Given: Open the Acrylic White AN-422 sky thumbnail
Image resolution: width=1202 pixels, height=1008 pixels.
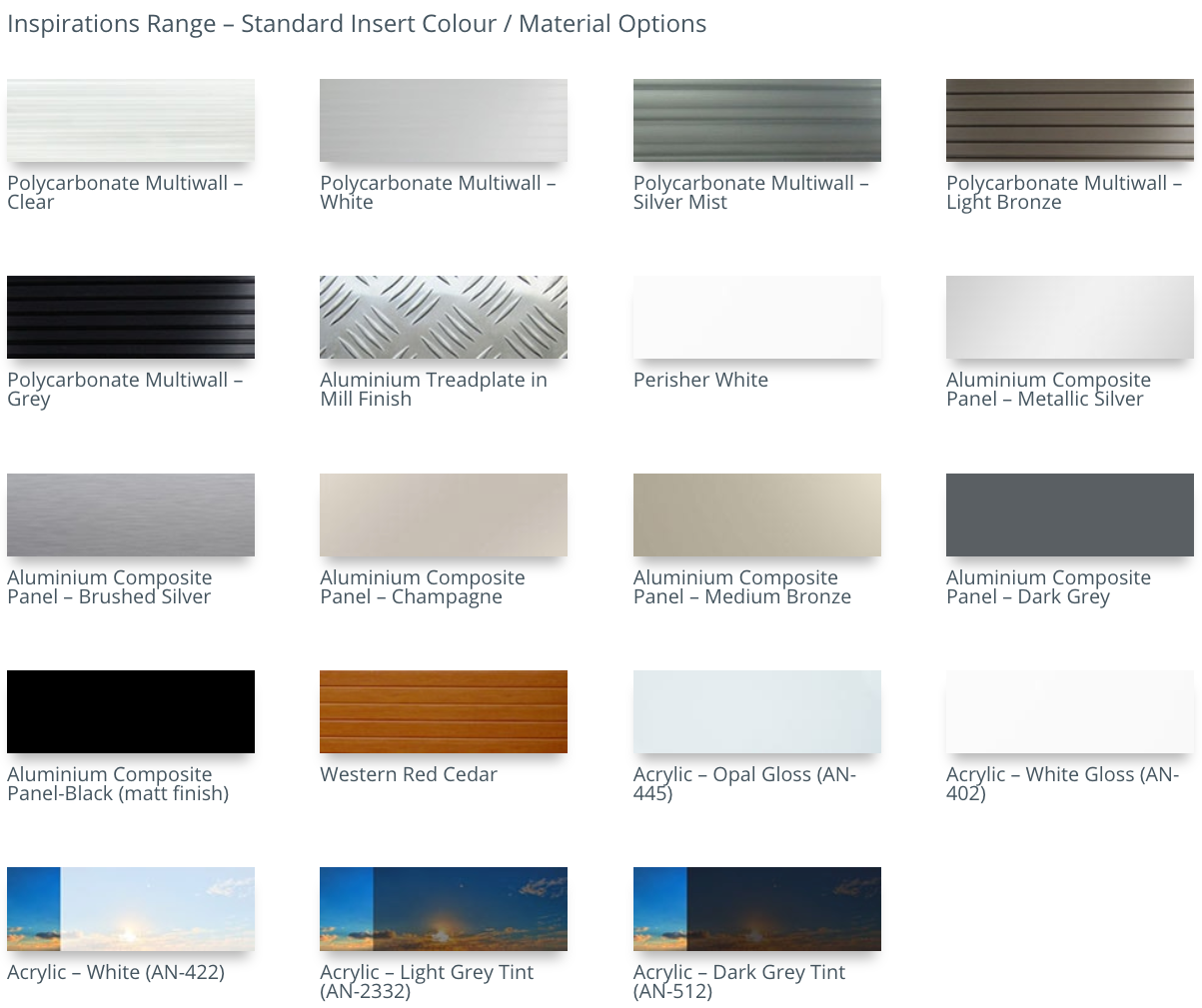Looking at the screenshot, I should [131, 909].
